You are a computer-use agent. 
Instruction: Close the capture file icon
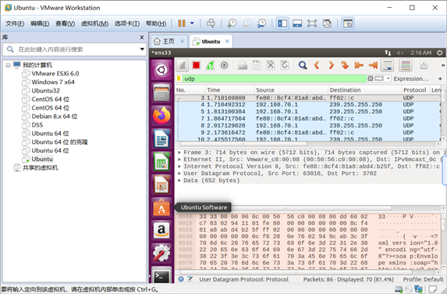[x=271, y=65]
